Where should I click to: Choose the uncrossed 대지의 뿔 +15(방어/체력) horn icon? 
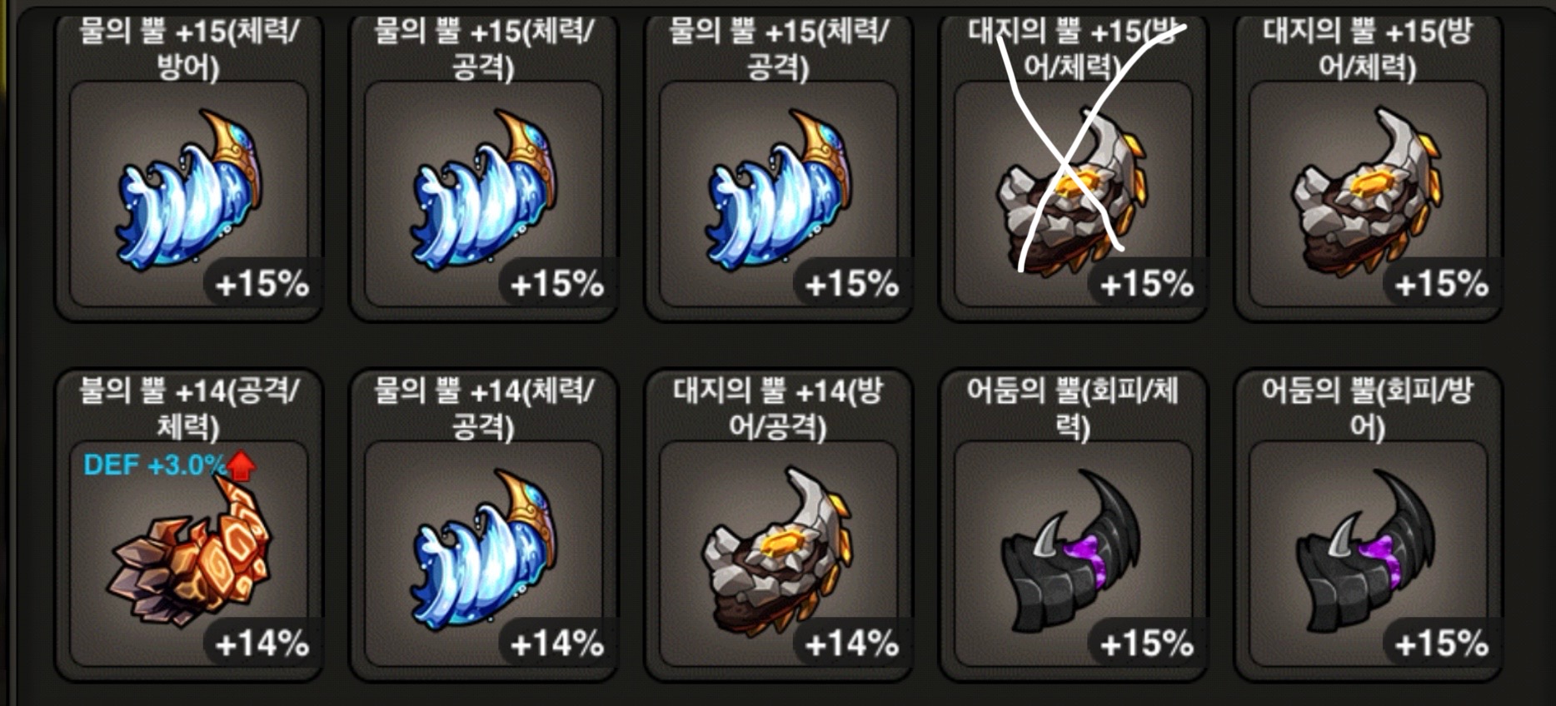(1366, 190)
